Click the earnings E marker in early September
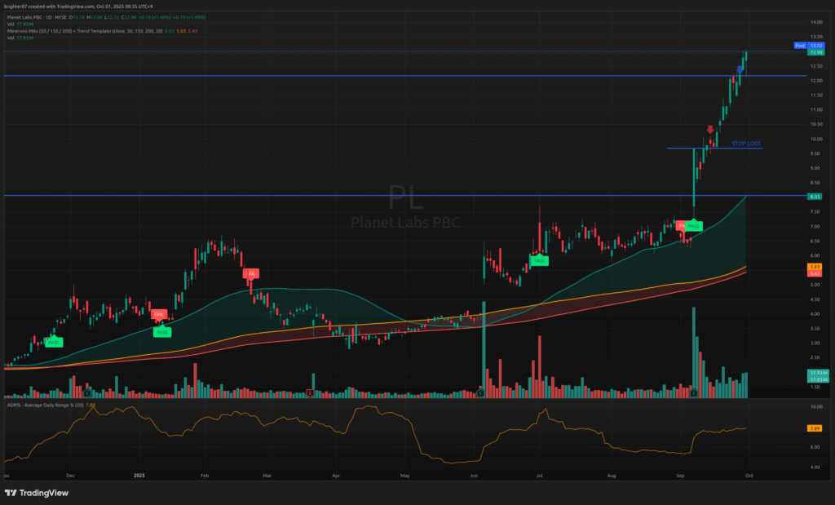Viewport: 835px width, 505px height. coord(694,393)
